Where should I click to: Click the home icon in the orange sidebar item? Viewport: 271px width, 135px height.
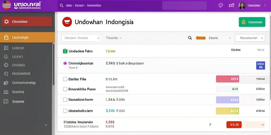pyautogui.click(x=6, y=37)
